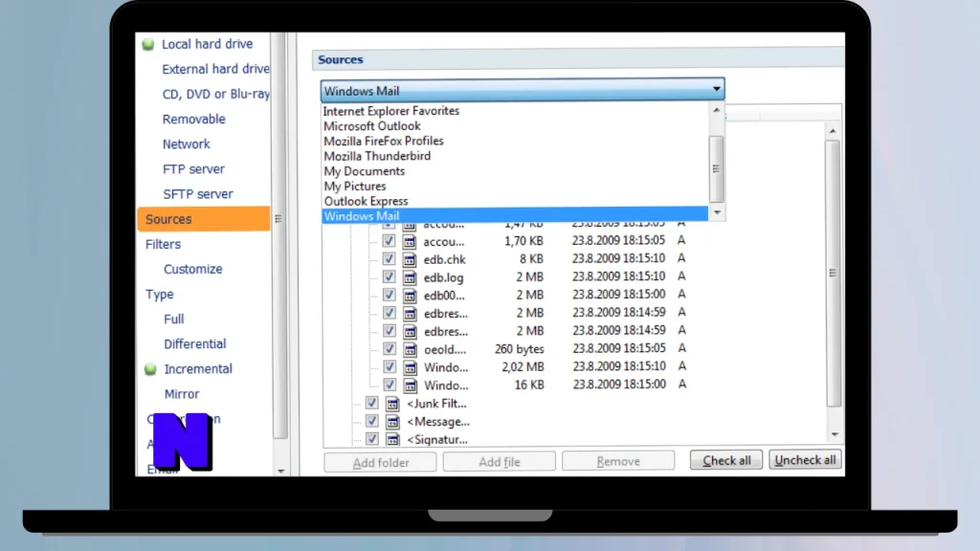980x551 pixels.
Task: Click the dropdown list scroll-down arrow
Action: [717, 213]
